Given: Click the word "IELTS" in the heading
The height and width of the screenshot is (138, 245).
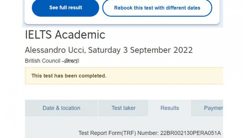Looking at the screenshot, I should 39,35.
